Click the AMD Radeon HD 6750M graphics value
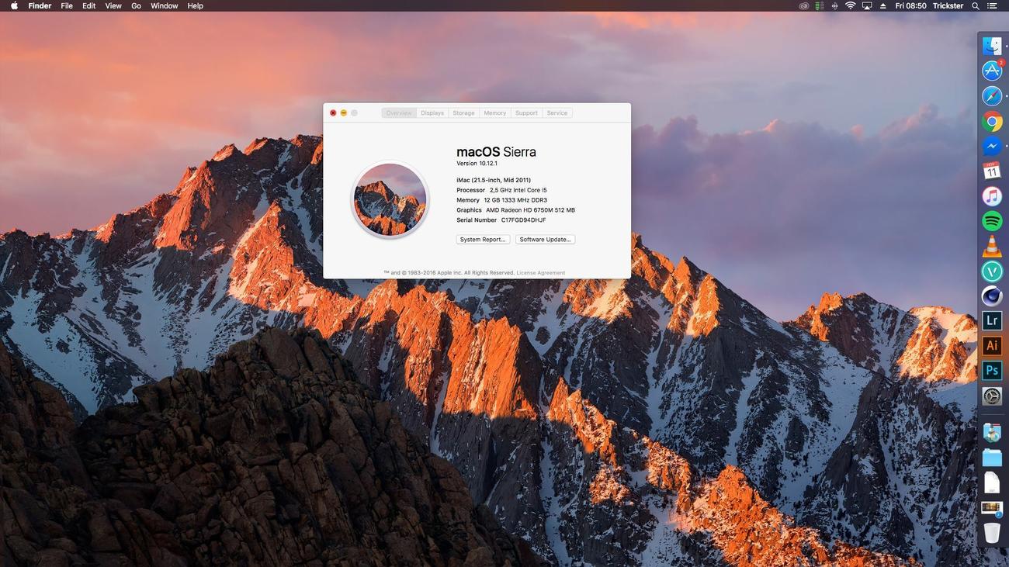This screenshot has width=1009, height=567. pos(531,210)
